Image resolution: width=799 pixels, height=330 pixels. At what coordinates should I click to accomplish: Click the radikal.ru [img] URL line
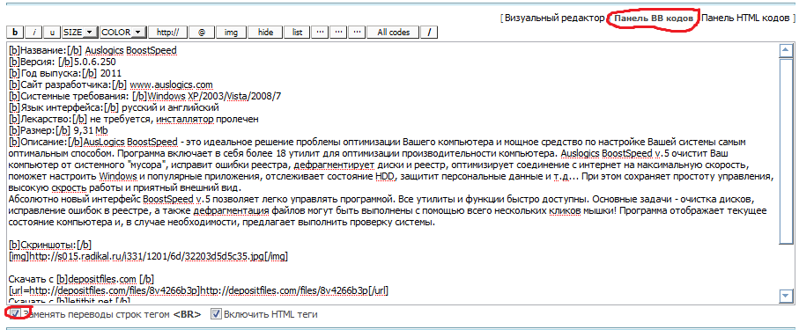click(149, 257)
